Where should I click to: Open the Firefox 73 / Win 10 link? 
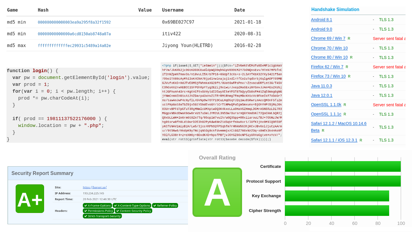[x=328, y=76]
